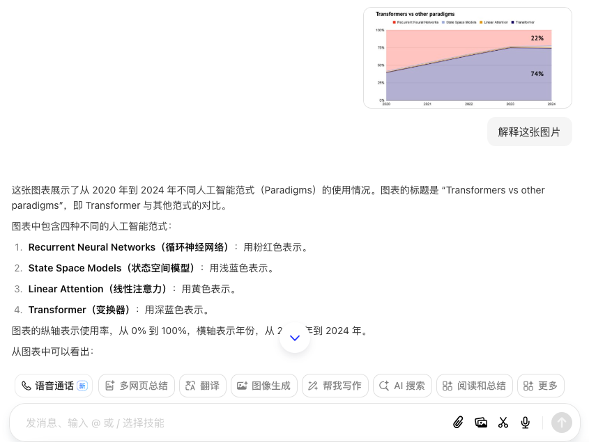Viewport: 589px width, 442px height.
Task: Click the grid icon beside 阅读和总结
Action: point(448,386)
